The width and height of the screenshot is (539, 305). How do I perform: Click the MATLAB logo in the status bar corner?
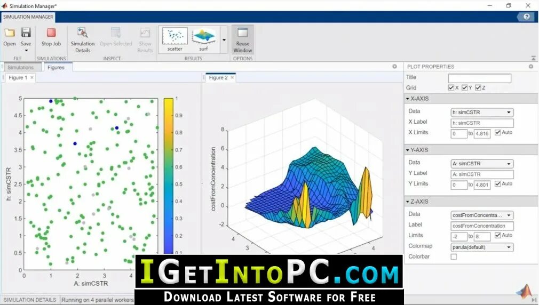click(x=524, y=291)
